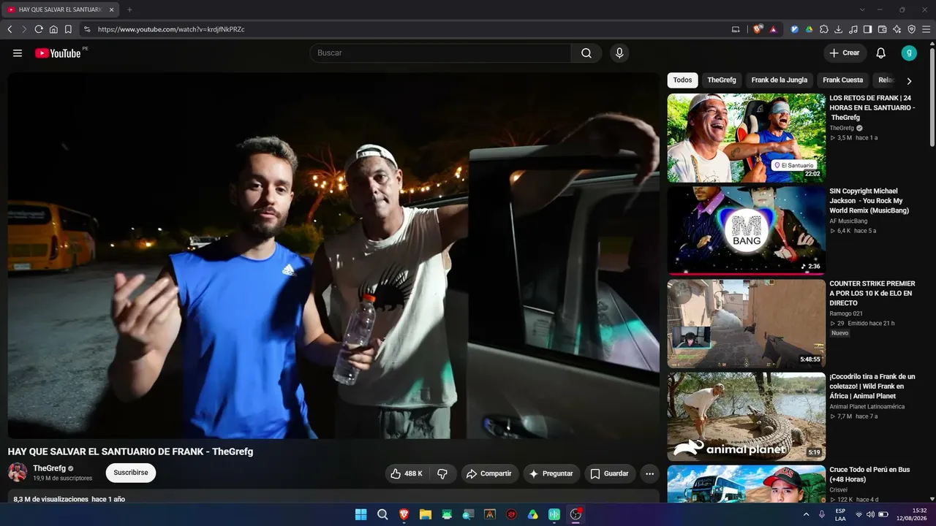Screen dimensions: 936x526
Task: Open TheGrefg channel name link
Action: click(49, 468)
